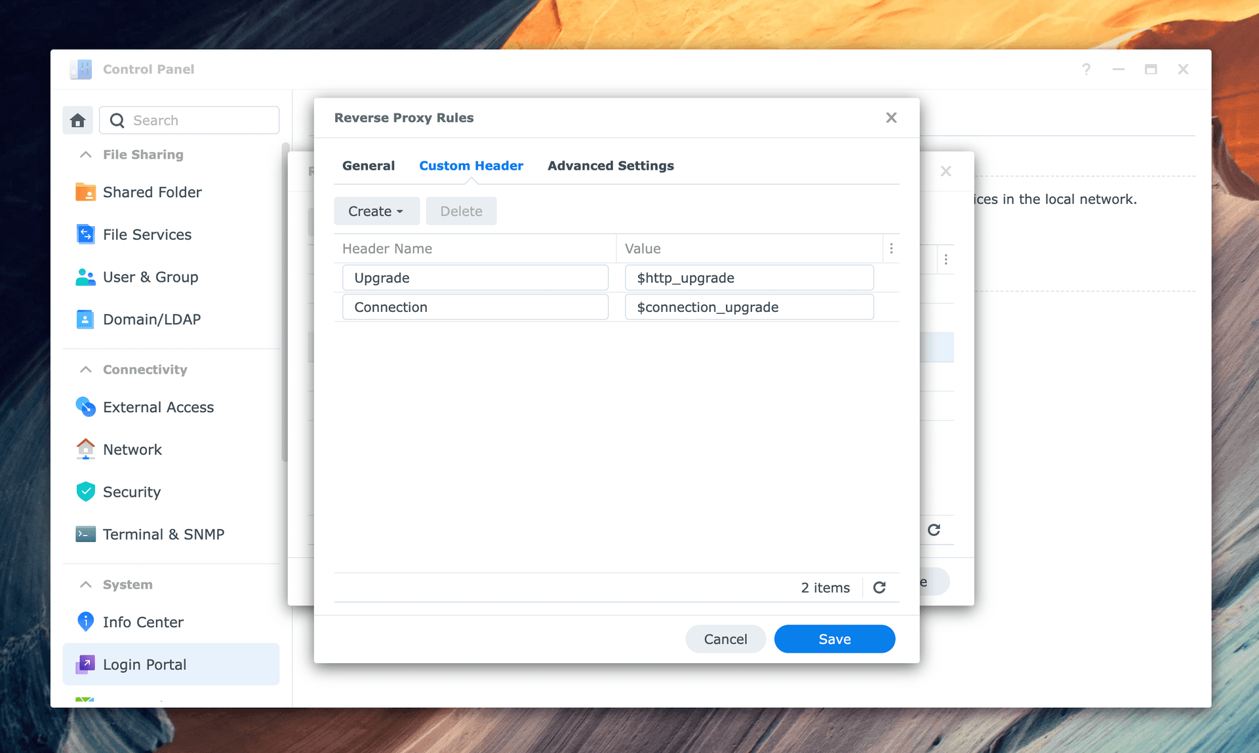
Task: Refresh the custom header list
Action: [880, 587]
